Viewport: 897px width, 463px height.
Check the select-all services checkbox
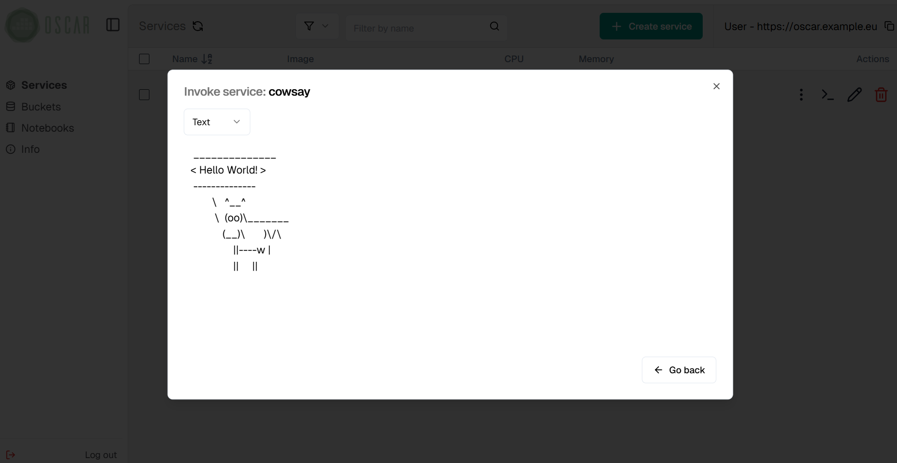(x=144, y=59)
